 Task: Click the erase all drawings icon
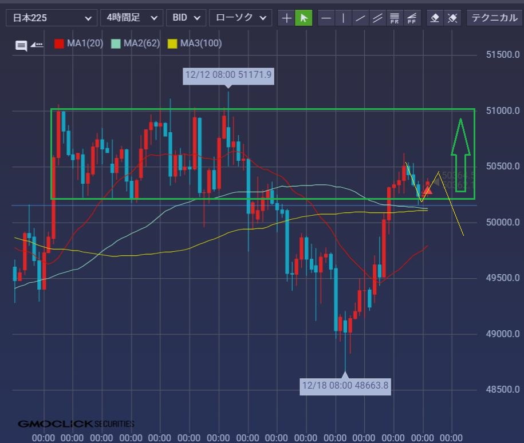452,18
